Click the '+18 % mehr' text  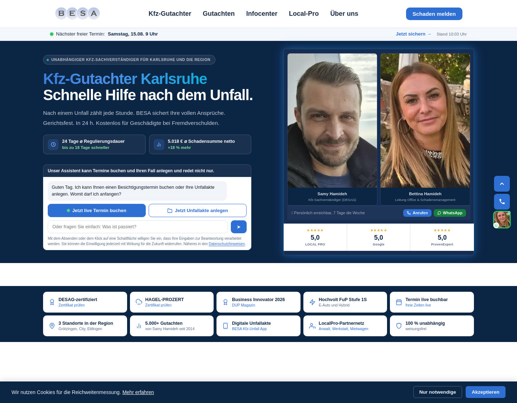[180, 147]
